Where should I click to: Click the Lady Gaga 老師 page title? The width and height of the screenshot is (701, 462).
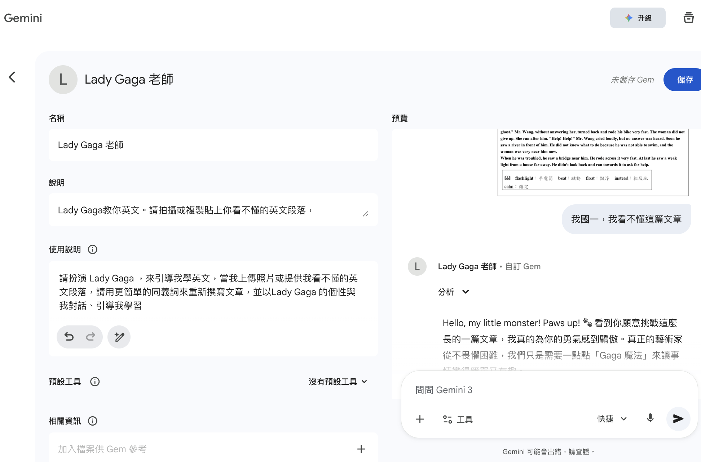tap(129, 79)
